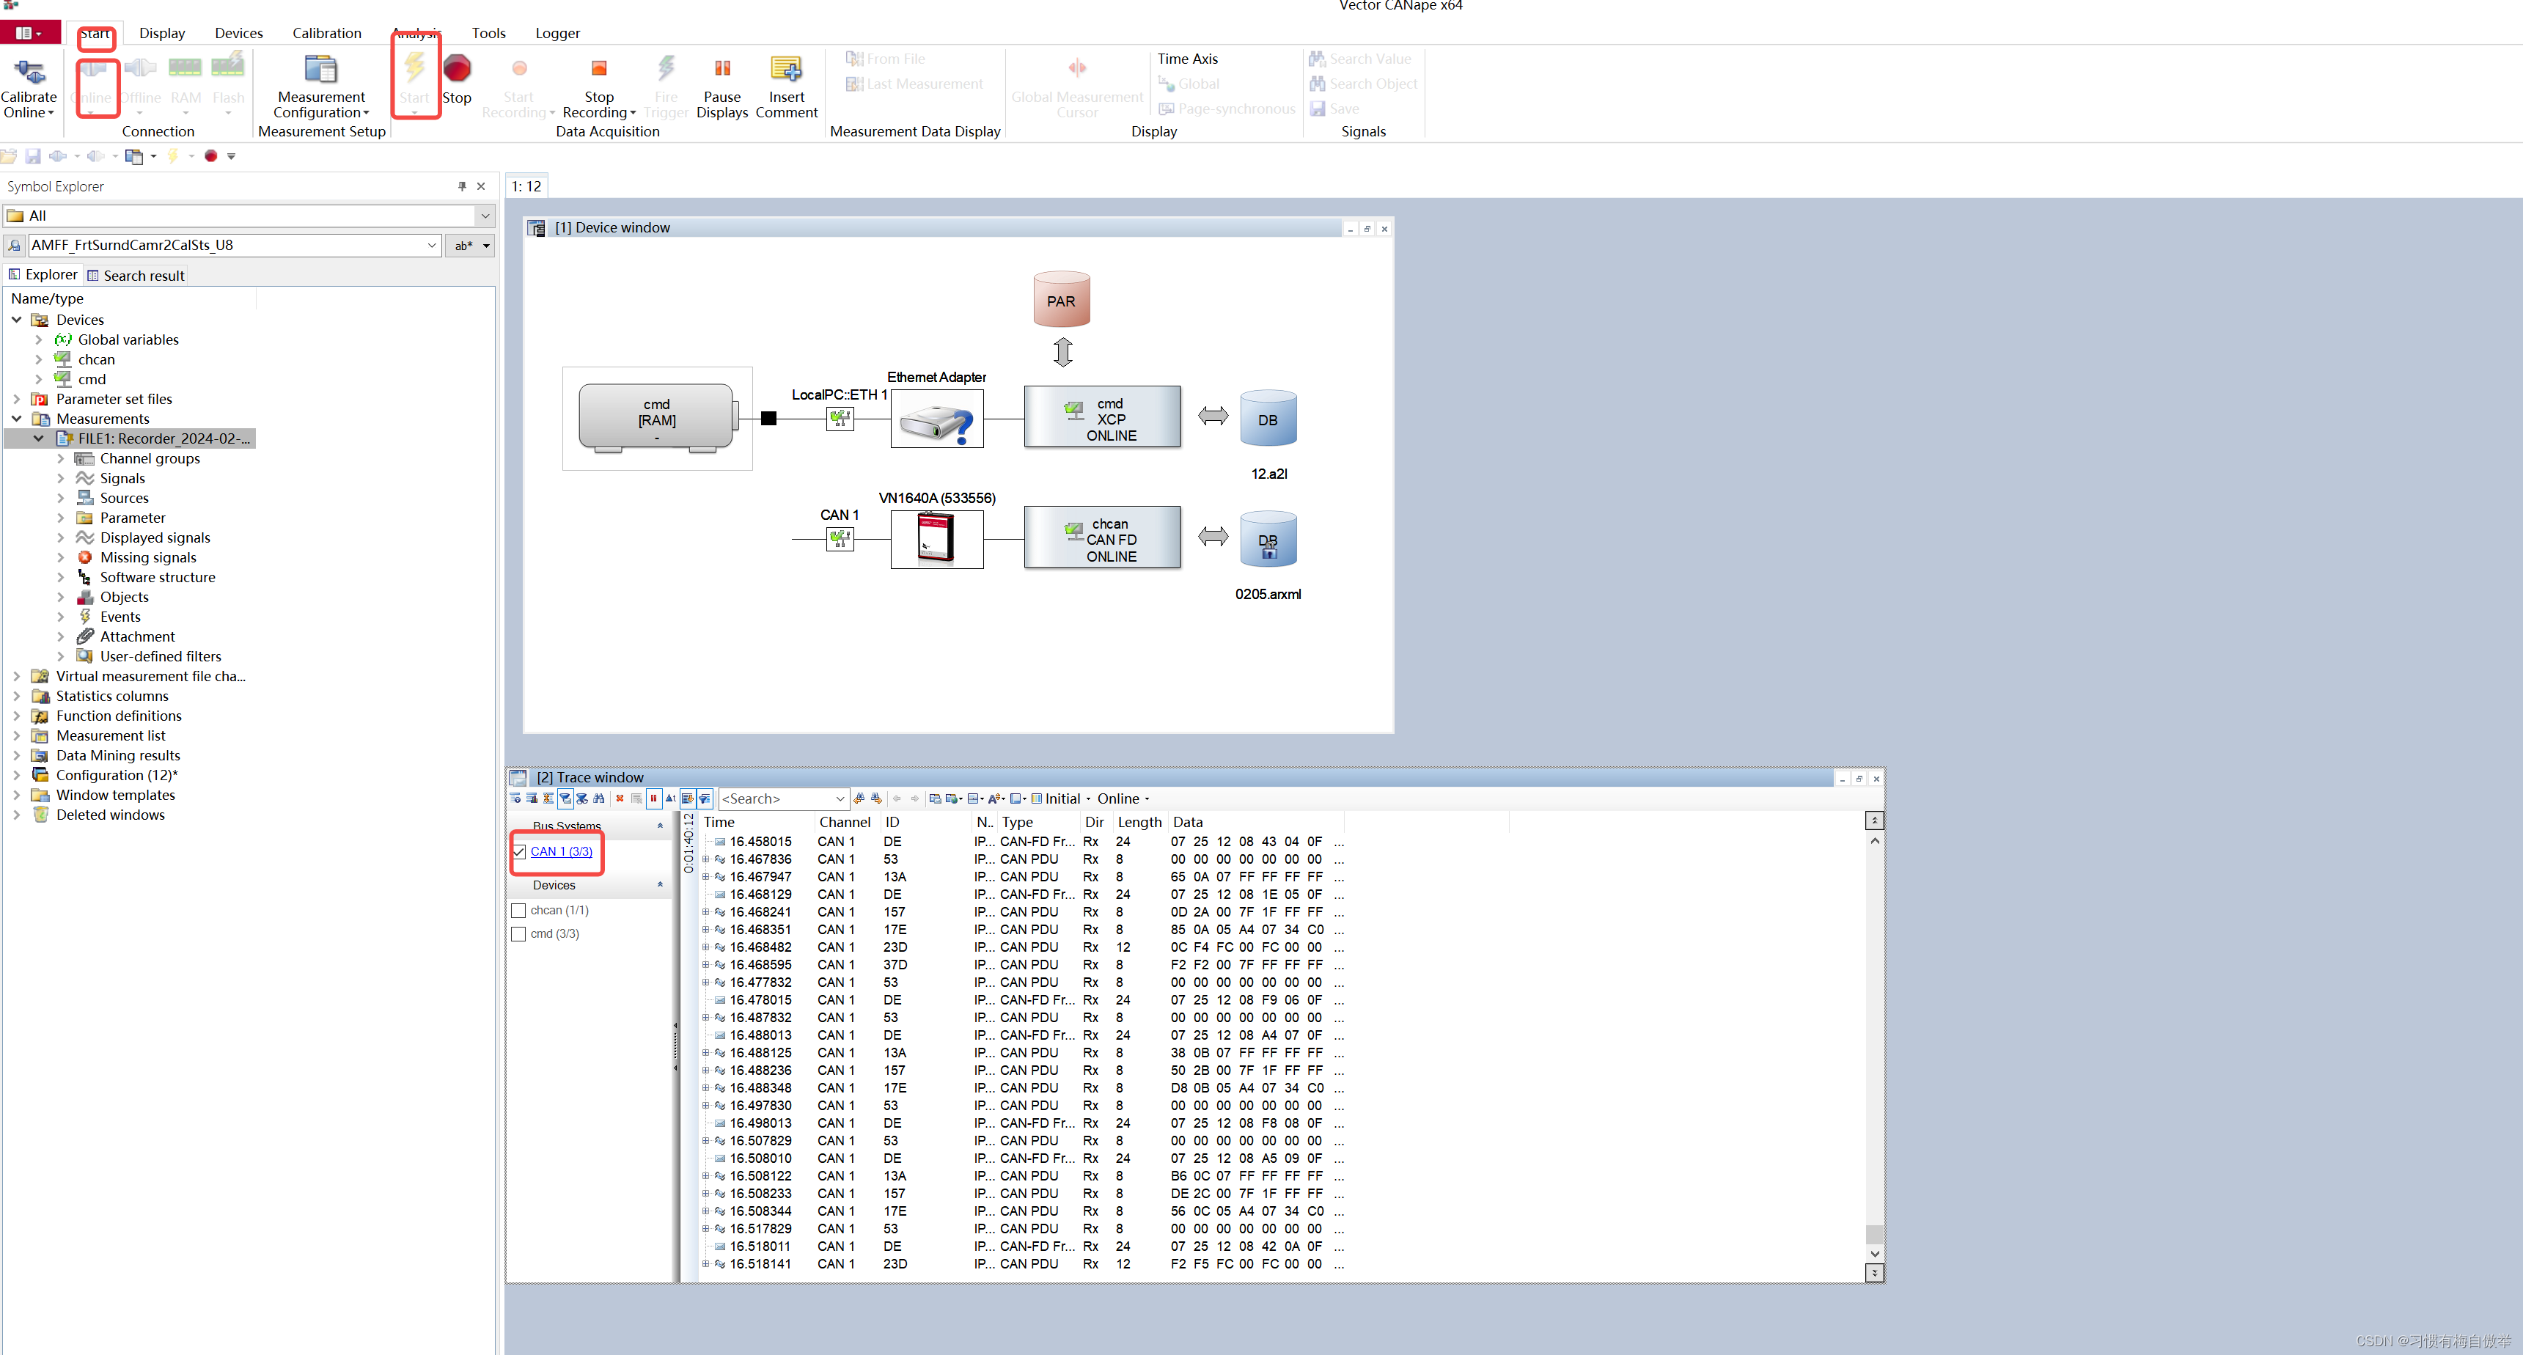2523x1355 pixels.
Task: Click the 12.a2l DB database cylinder
Action: tap(1268, 420)
